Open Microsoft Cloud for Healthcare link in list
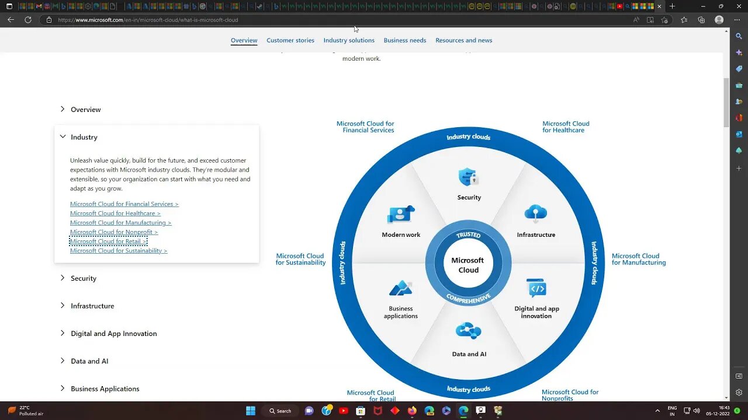This screenshot has width=748, height=420. point(115,213)
